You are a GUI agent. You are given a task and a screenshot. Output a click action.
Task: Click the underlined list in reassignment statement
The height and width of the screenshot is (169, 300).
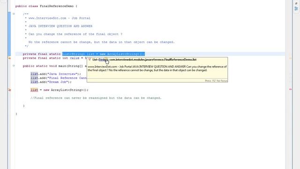34,90
